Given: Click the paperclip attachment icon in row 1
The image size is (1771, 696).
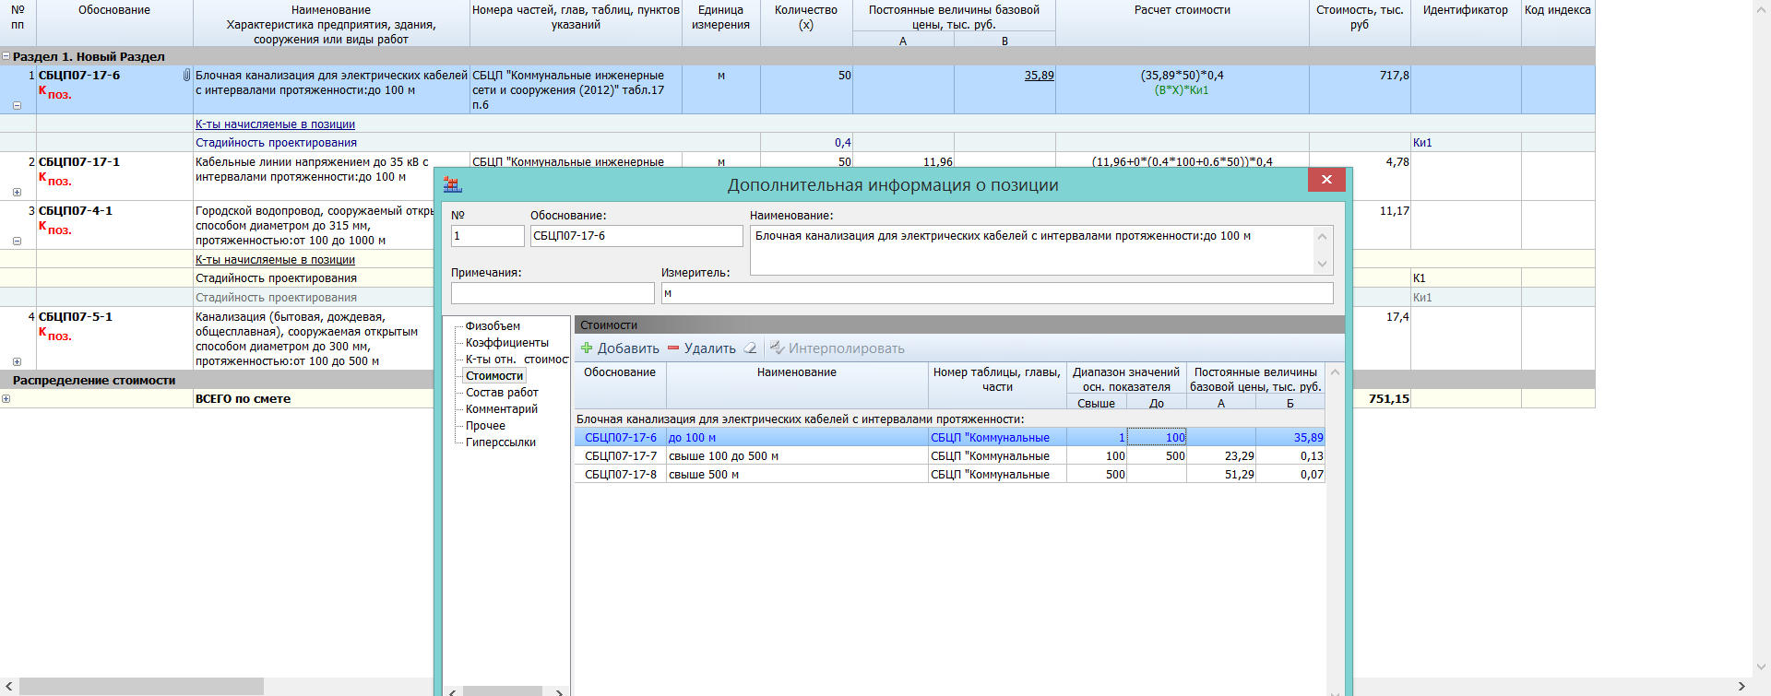Looking at the screenshot, I should point(187,76).
